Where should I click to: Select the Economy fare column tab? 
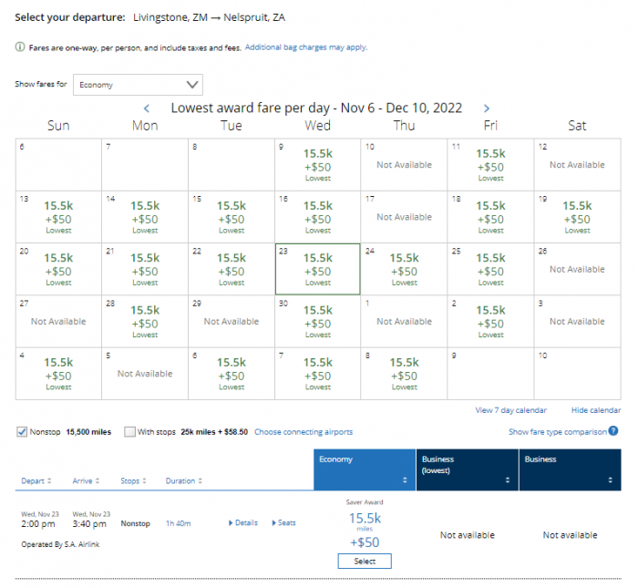point(365,469)
